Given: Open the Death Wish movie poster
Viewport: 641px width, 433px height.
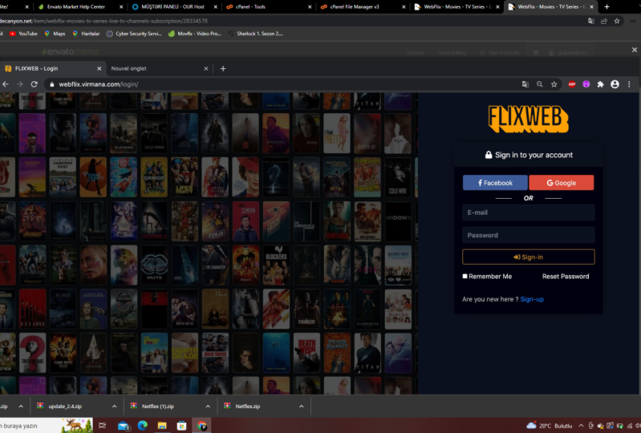Looking at the screenshot, I should tap(306, 353).
